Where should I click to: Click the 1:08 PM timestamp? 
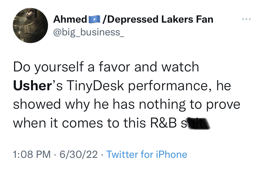[x=32, y=155]
